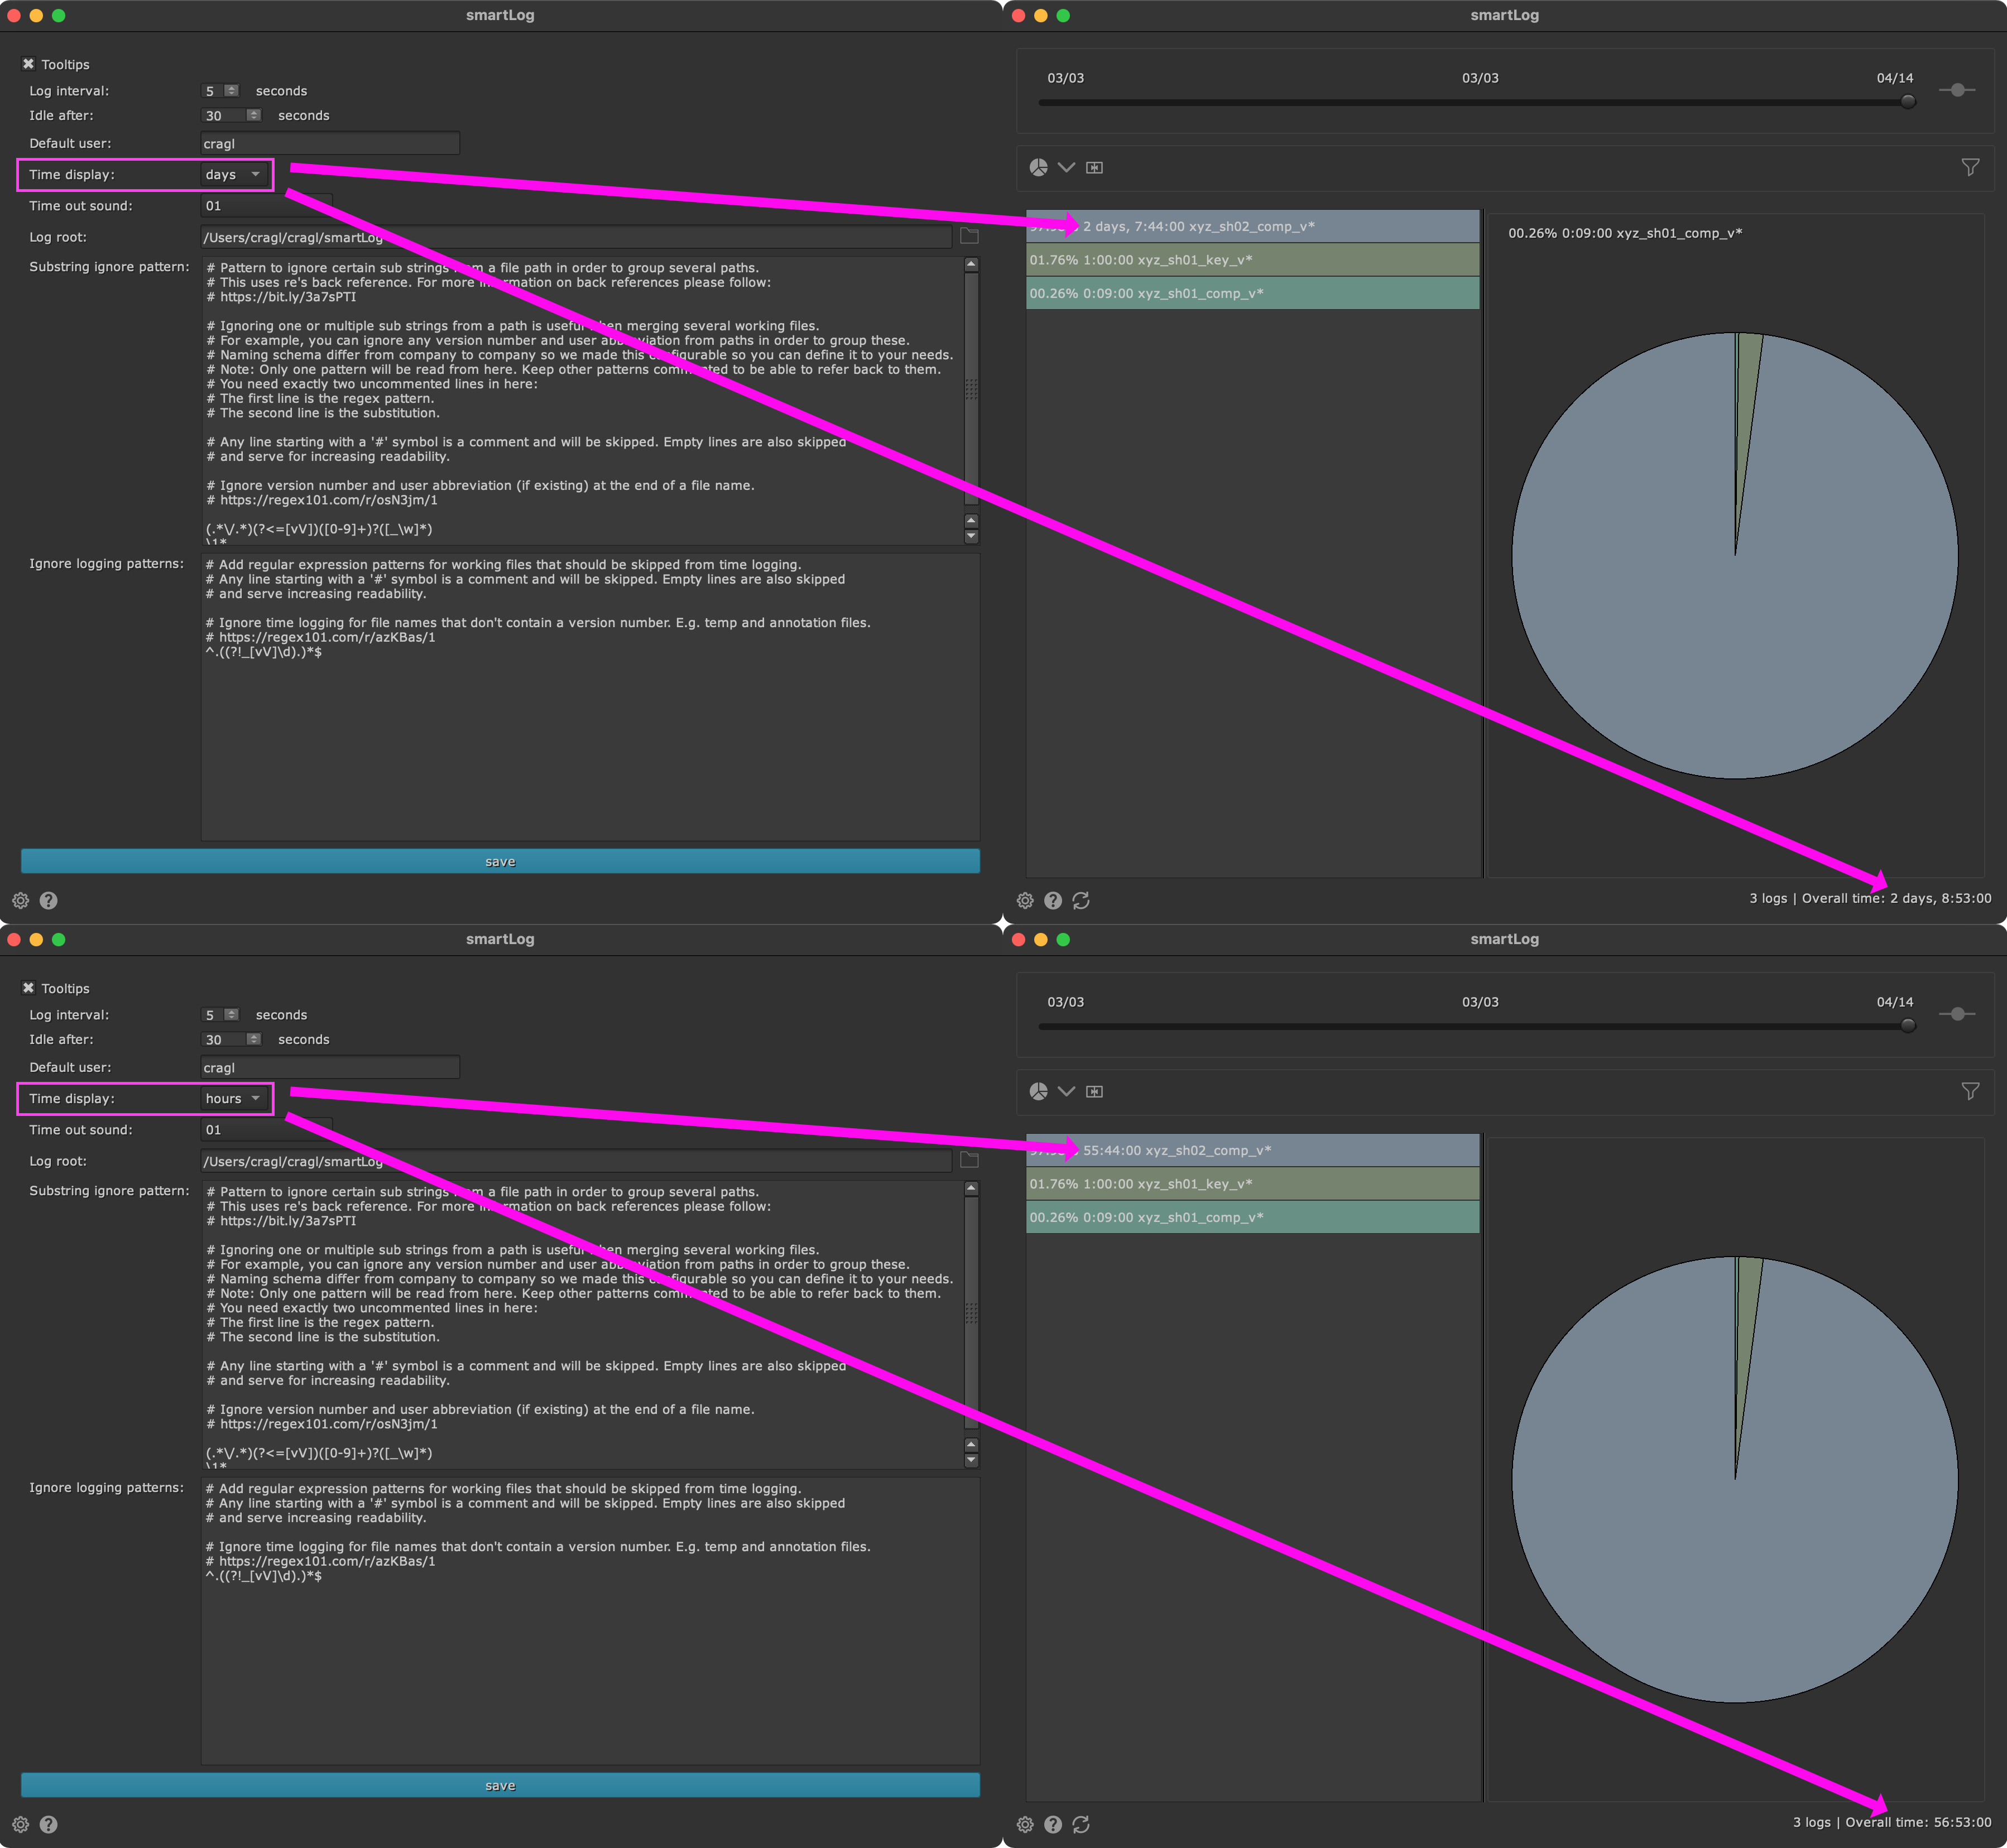Screen dimensions: 2007x1848
Task: Click pie chart icon above 2 days, 7:44:00 log
Action: tap(1039, 167)
